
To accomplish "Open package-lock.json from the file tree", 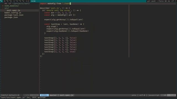I will pos(14,15).
